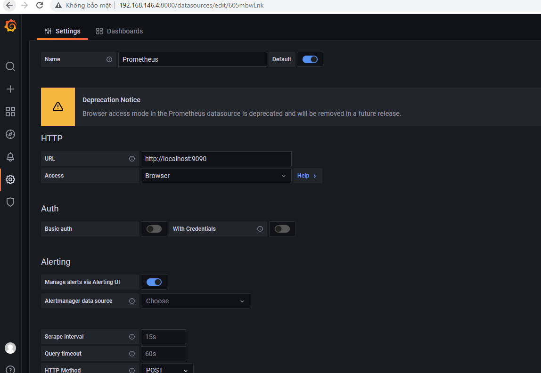This screenshot has width=541, height=373.
Task: Click the Manage alerts via Alerting UI label
Action: 82,282
